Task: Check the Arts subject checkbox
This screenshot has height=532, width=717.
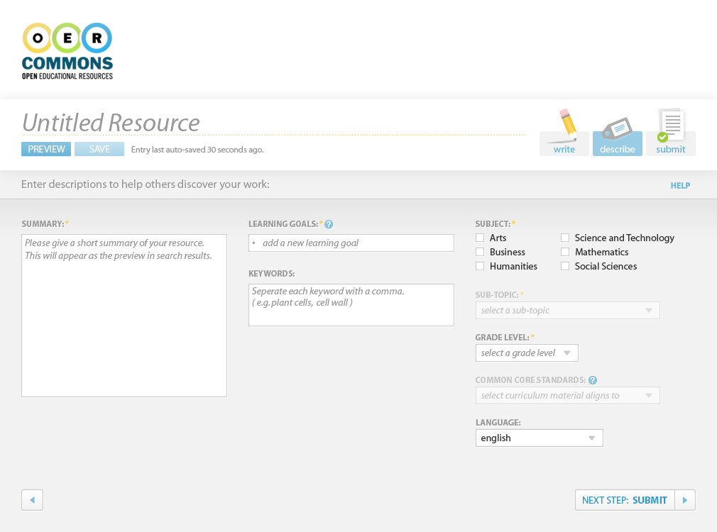Action: (x=480, y=238)
